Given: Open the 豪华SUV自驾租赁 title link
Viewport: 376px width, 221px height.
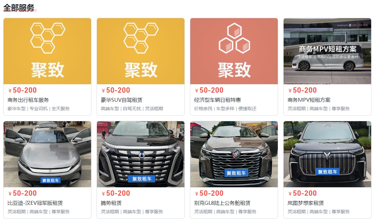Looking at the screenshot, I should [121, 100].
